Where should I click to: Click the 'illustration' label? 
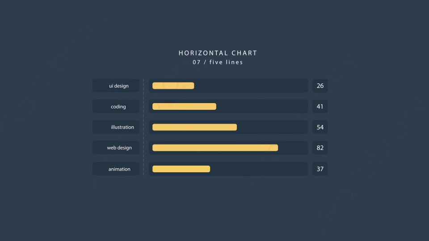tap(122, 127)
